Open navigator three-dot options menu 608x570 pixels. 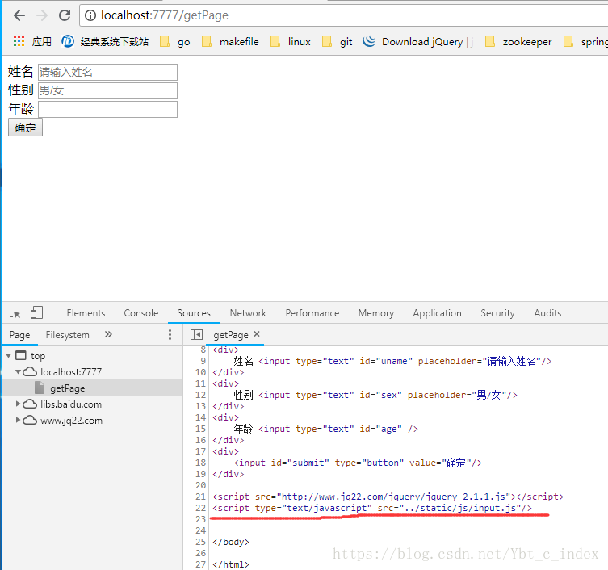(170, 334)
